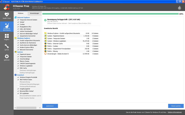
Task: Click Firefox icon of Internet-Cache result
Action: click(x=45, y=43)
